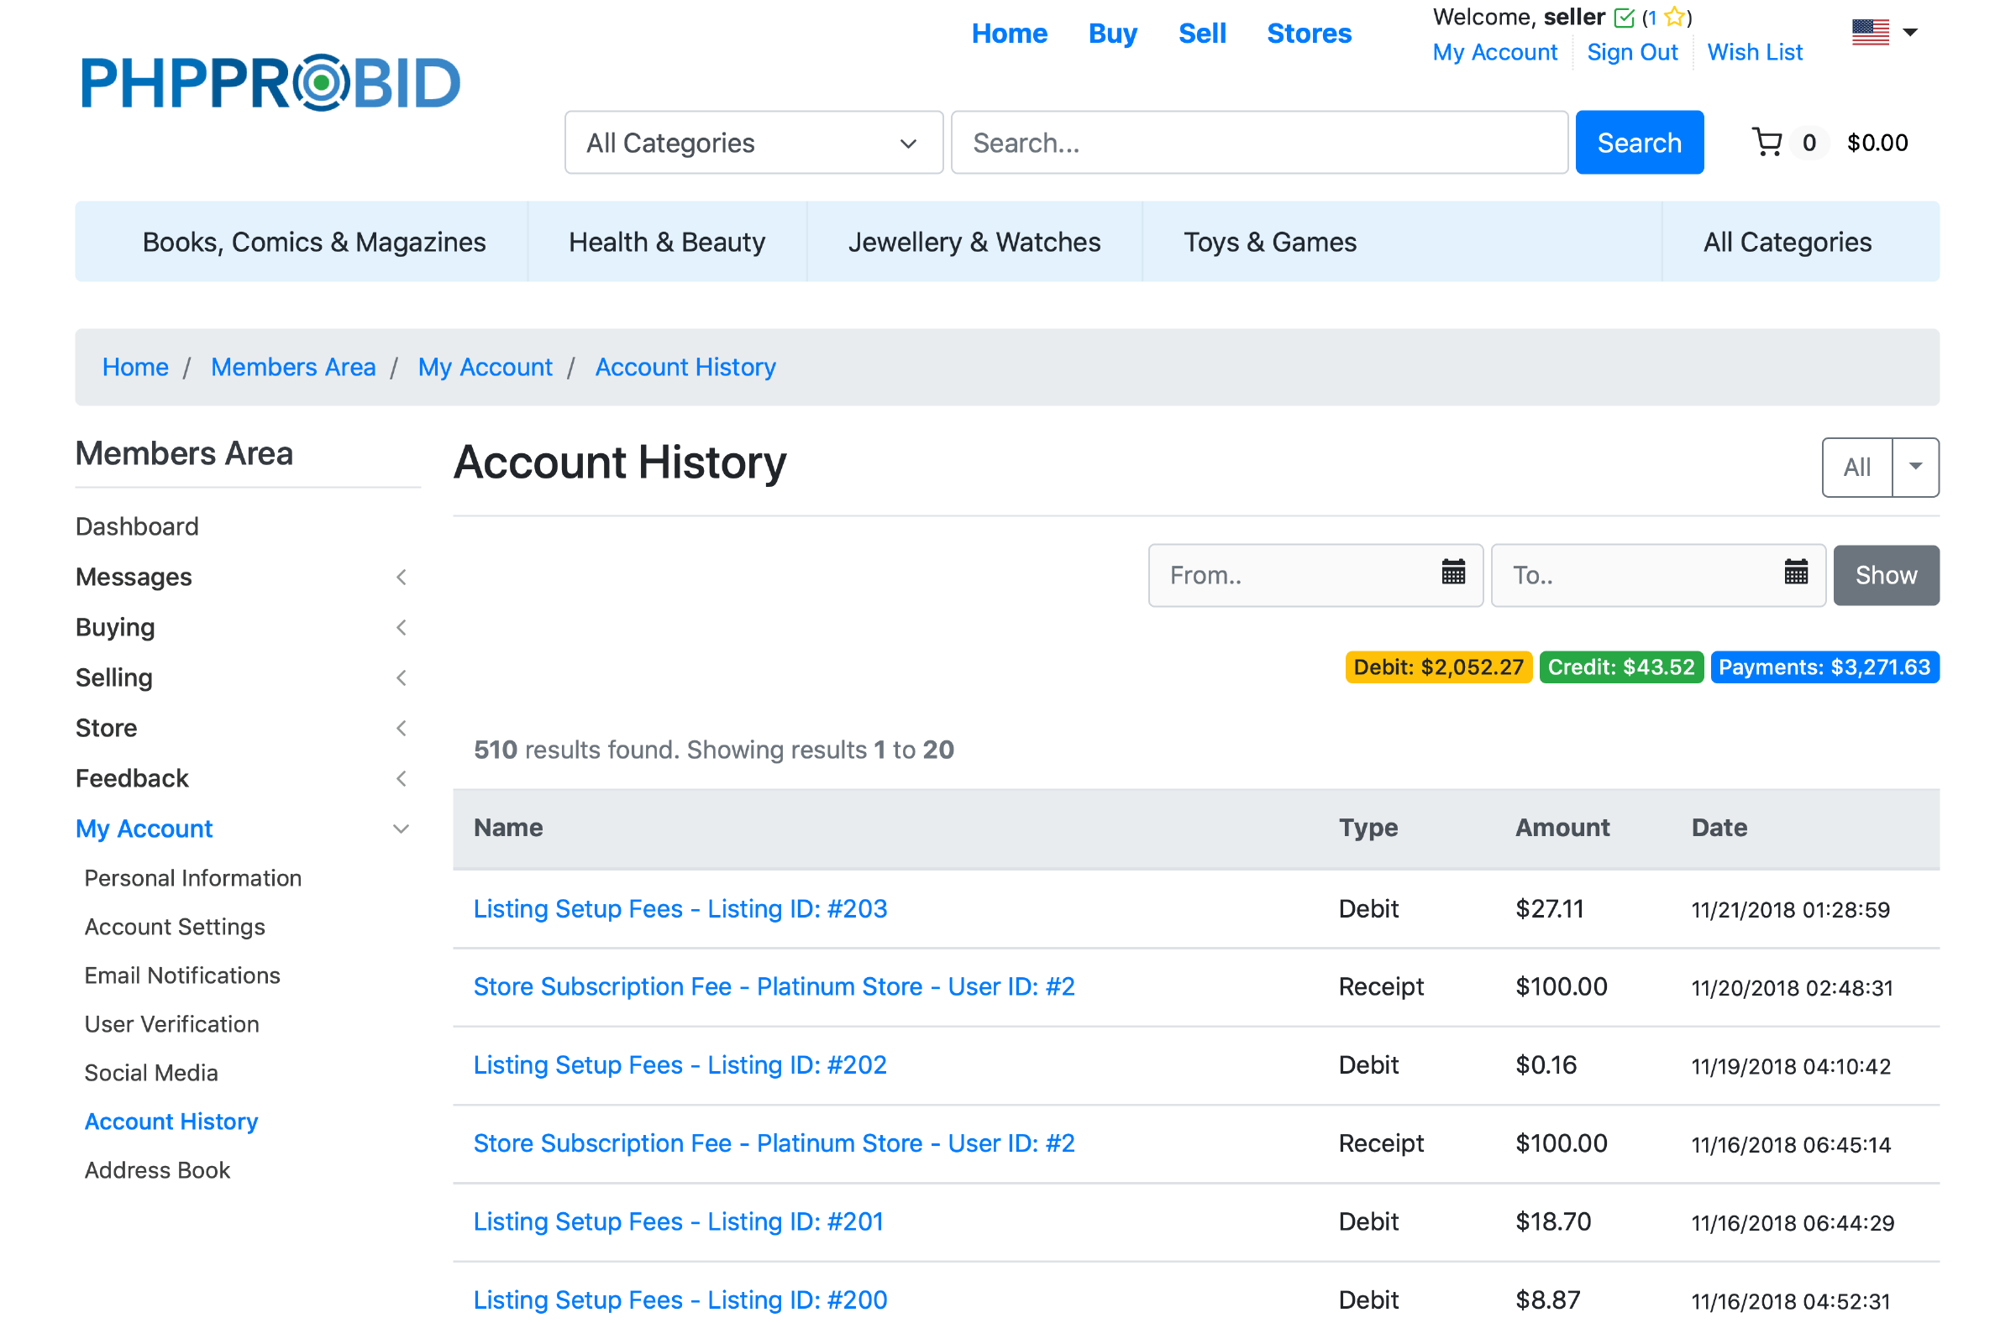Click the star reputation icon next to seller
This screenshot has height=1323, width=2016.
[x=1673, y=17]
